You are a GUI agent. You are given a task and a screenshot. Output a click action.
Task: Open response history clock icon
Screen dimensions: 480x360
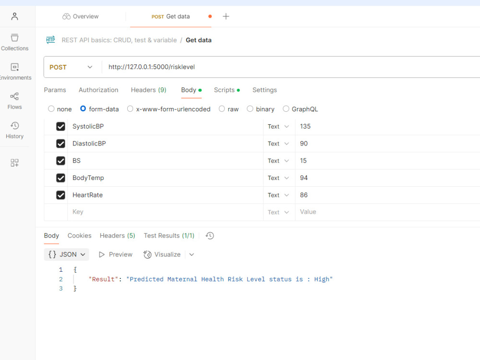pyautogui.click(x=210, y=236)
